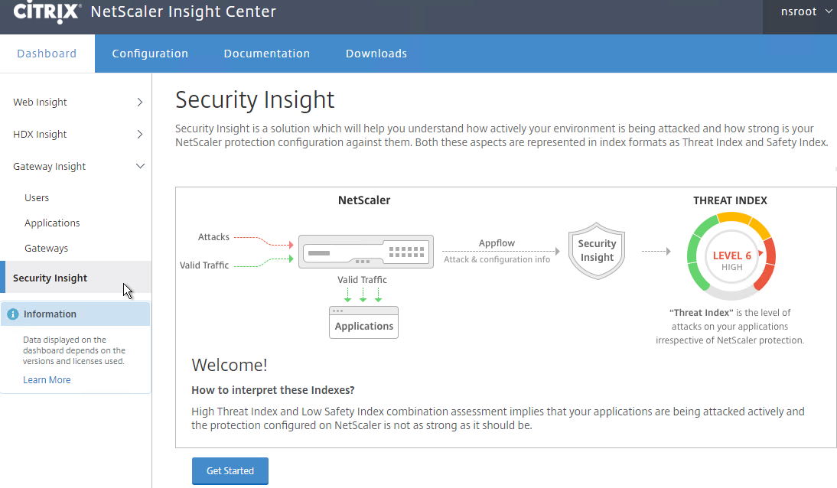The height and width of the screenshot is (488, 837).
Task: Open Gateways in the sidebar
Action: pyautogui.click(x=46, y=249)
